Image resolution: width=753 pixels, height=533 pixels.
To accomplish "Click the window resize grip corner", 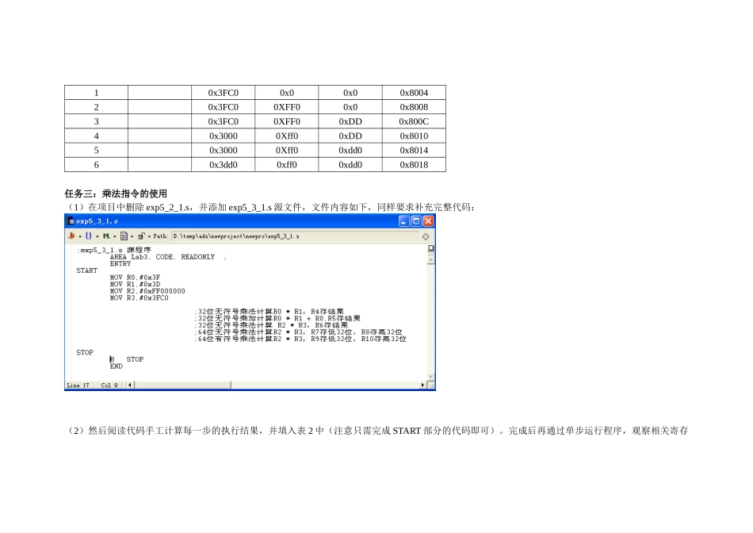I will pos(430,385).
